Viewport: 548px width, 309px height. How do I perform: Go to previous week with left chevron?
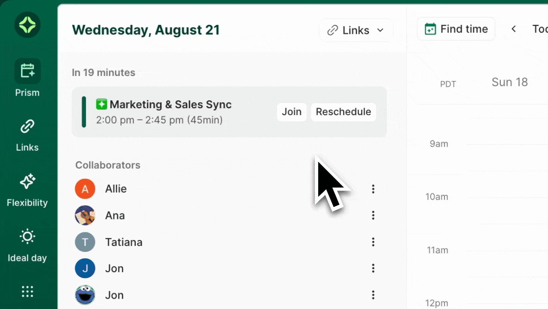tap(514, 29)
